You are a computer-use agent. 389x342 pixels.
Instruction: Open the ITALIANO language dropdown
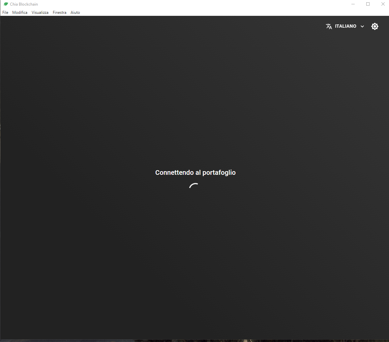click(x=345, y=26)
